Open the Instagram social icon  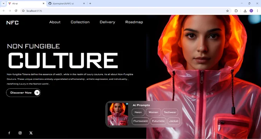(x=20, y=133)
